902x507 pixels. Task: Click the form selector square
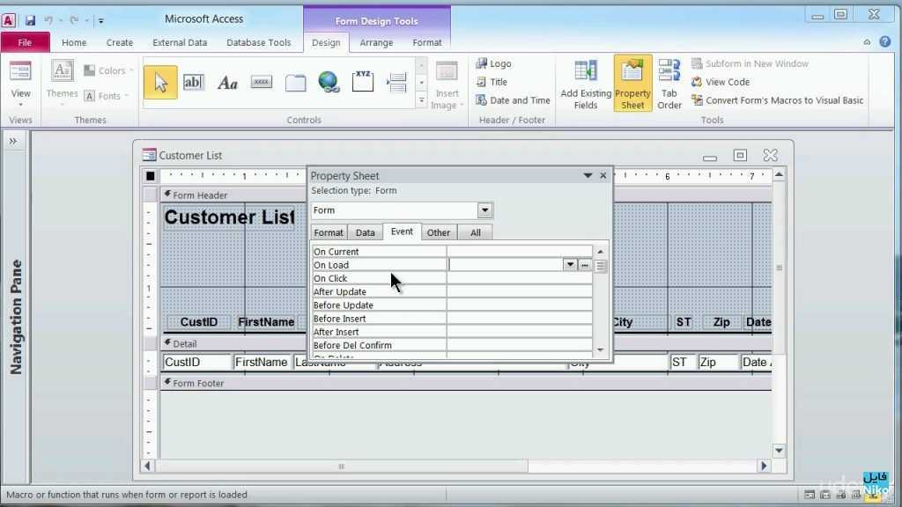pos(151,176)
